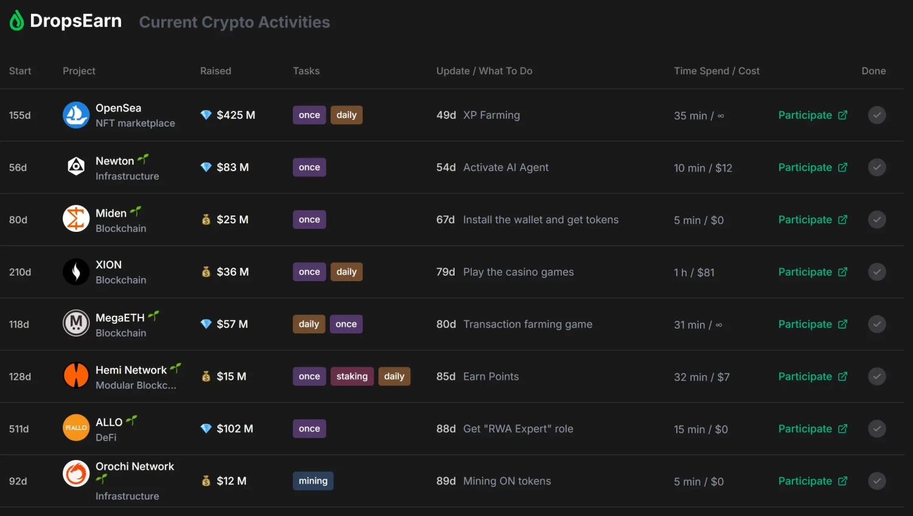Click the once tag in Newton row
The width and height of the screenshot is (913, 516).
[x=309, y=167]
